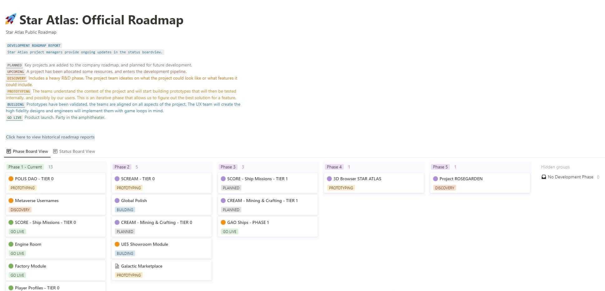This screenshot has width=605, height=291.
Task: Select the Phase Board View tab
Action: click(30, 151)
